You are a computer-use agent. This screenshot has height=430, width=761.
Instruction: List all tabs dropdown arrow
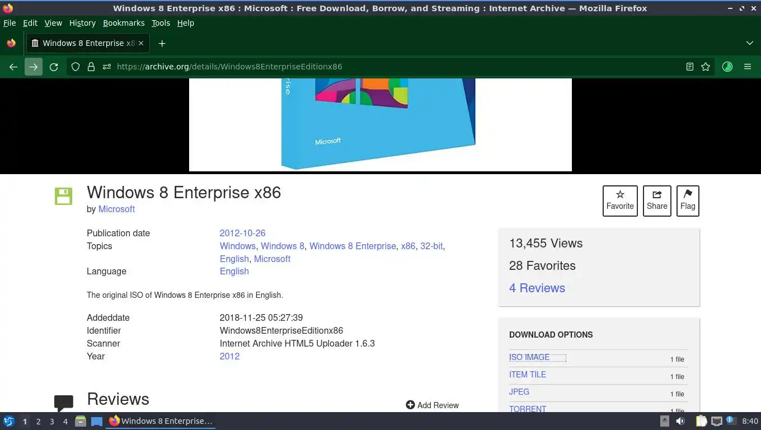coord(750,43)
